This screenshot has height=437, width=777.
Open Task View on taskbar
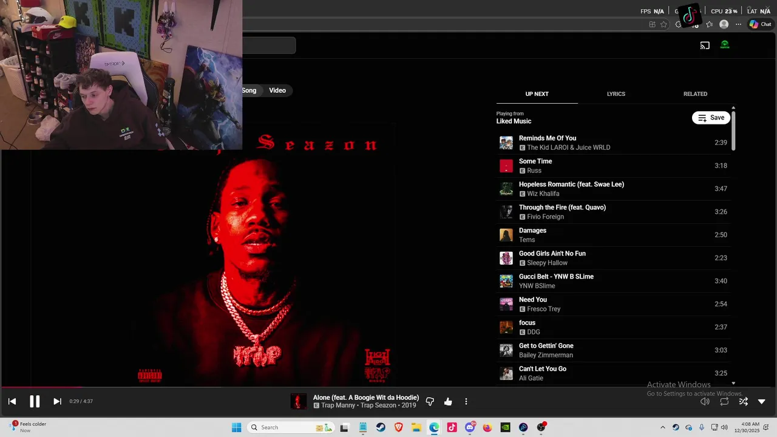pyautogui.click(x=345, y=427)
